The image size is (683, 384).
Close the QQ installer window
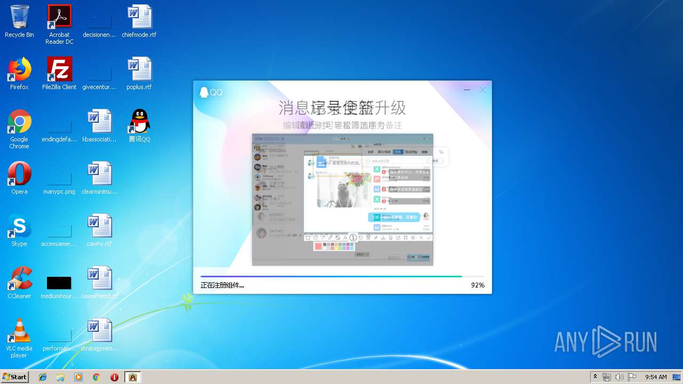point(483,90)
